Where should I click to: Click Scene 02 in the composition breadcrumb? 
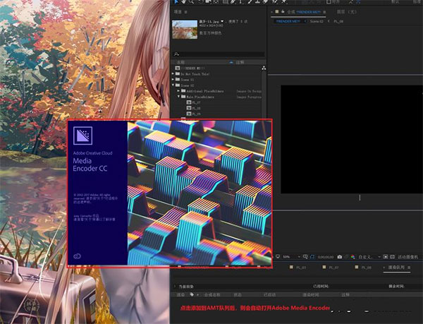coord(317,20)
